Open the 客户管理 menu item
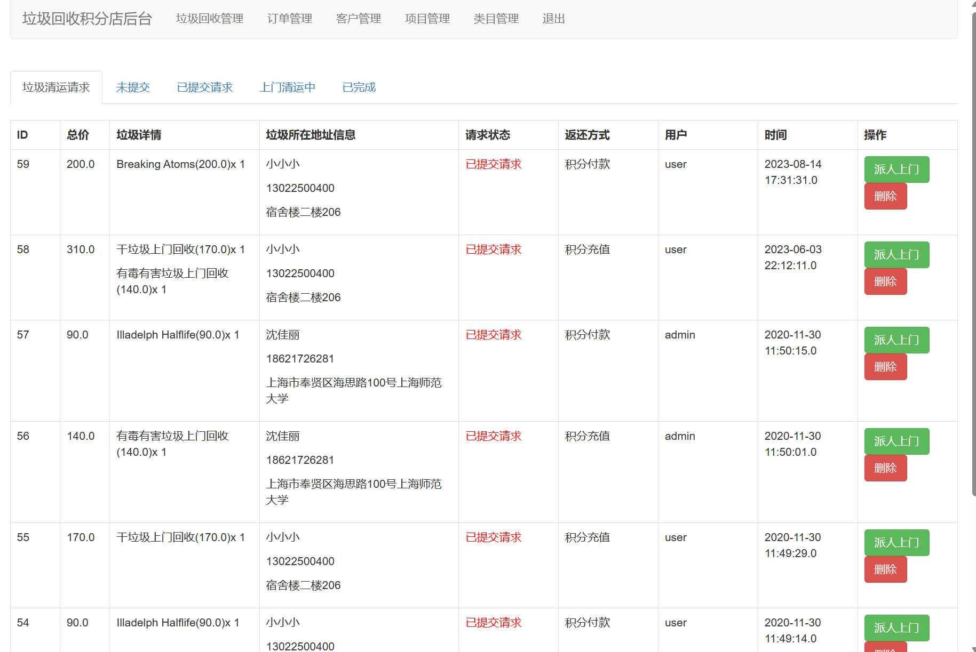This screenshot has height=652, width=976. pyautogui.click(x=359, y=19)
